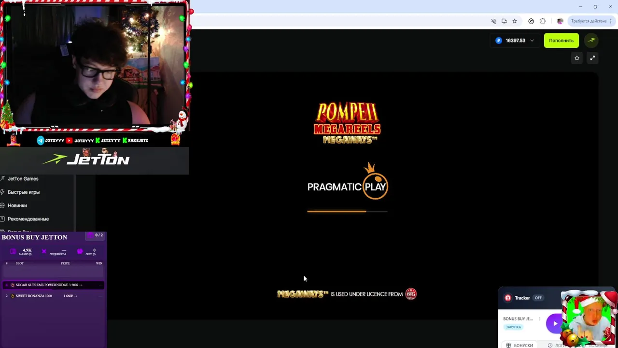This screenshot has height=348, width=618.
Task: Open Быстрые игры sidebar section
Action: coord(23,192)
